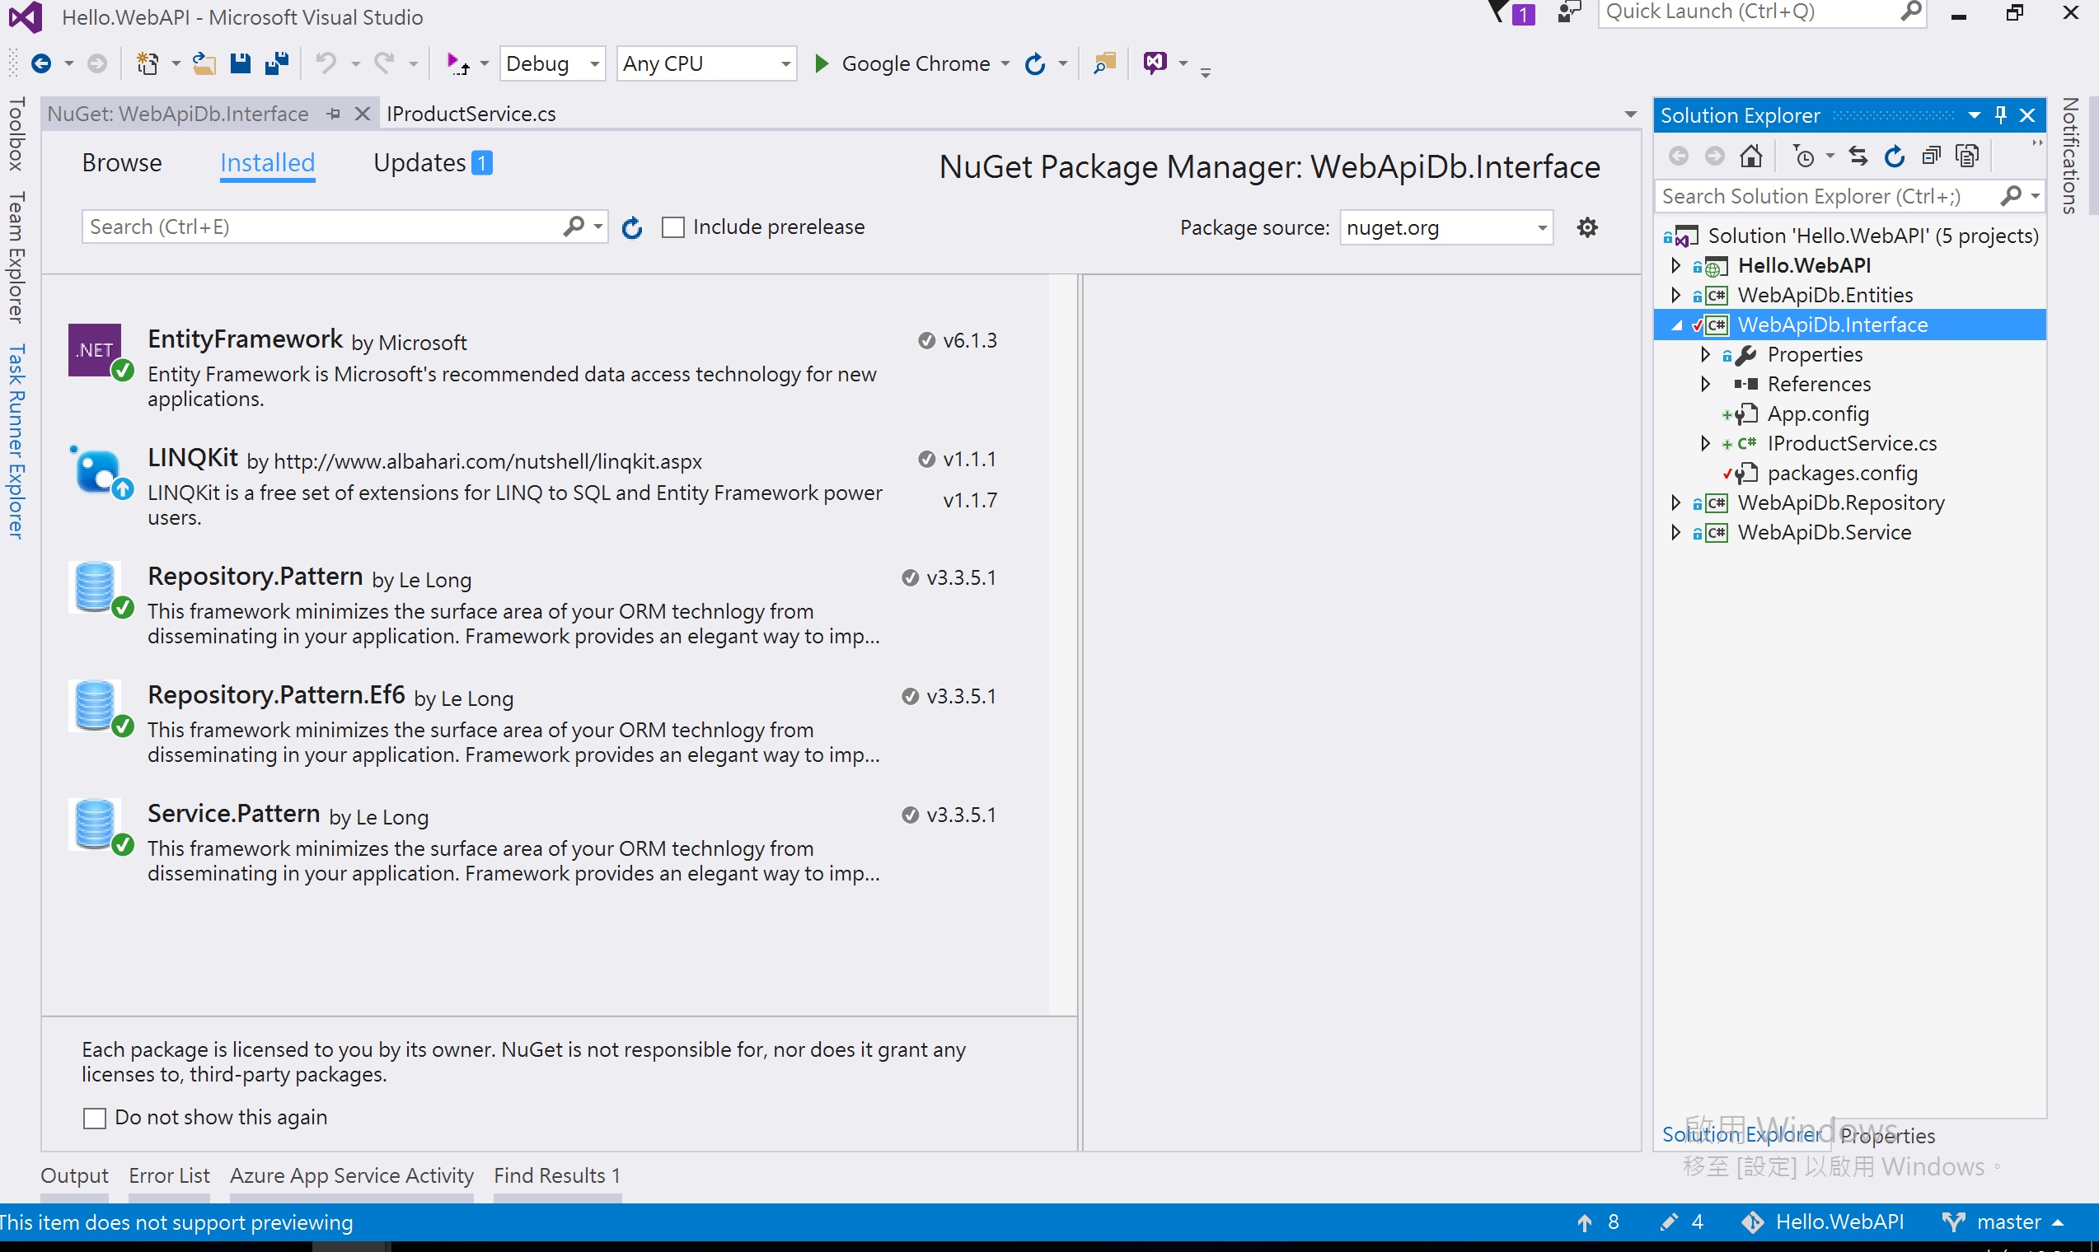Viewport: 2099px width, 1252px height.
Task: Click the Save All toolbar icon
Action: (277, 63)
